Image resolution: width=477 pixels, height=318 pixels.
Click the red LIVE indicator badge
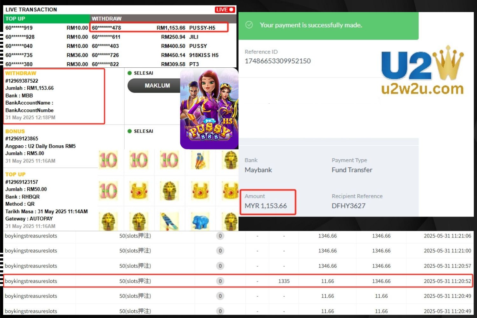(x=225, y=10)
